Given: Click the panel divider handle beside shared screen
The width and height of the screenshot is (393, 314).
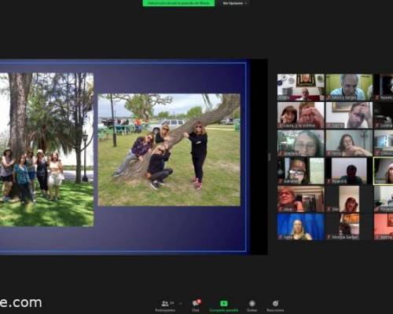Looking at the screenshot, I should 269,157.
